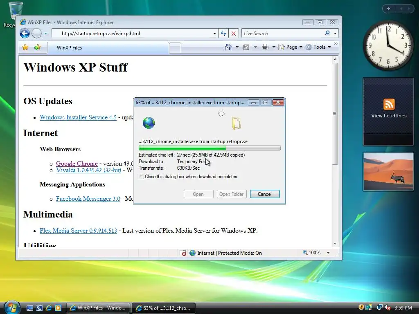
Task: Click the Print icon
Action: pyautogui.click(x=265, y=47)
